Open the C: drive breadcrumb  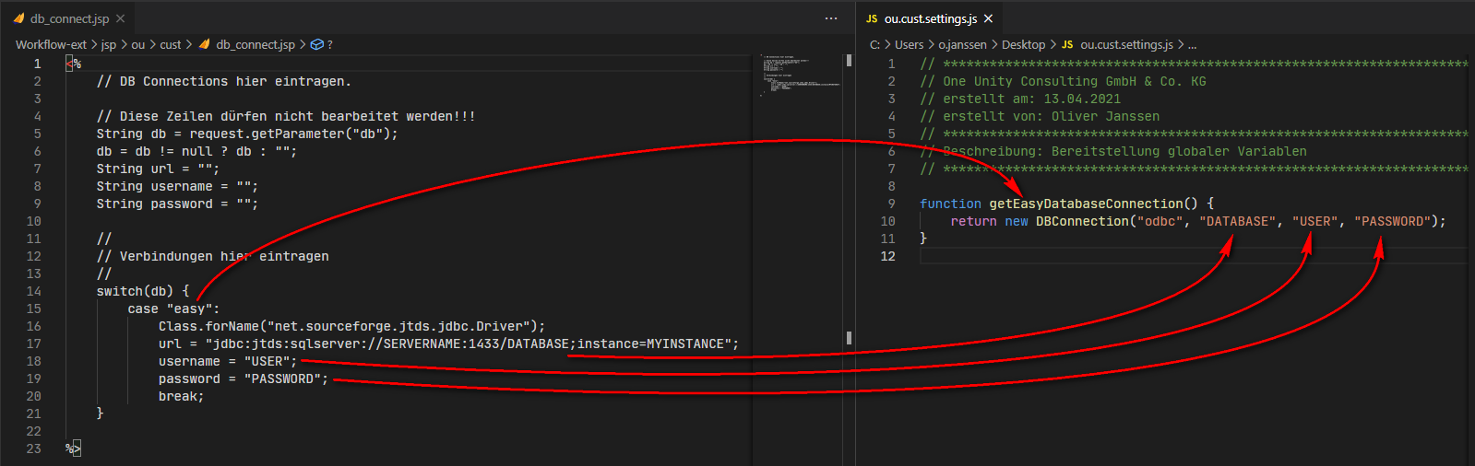[874, 44]
